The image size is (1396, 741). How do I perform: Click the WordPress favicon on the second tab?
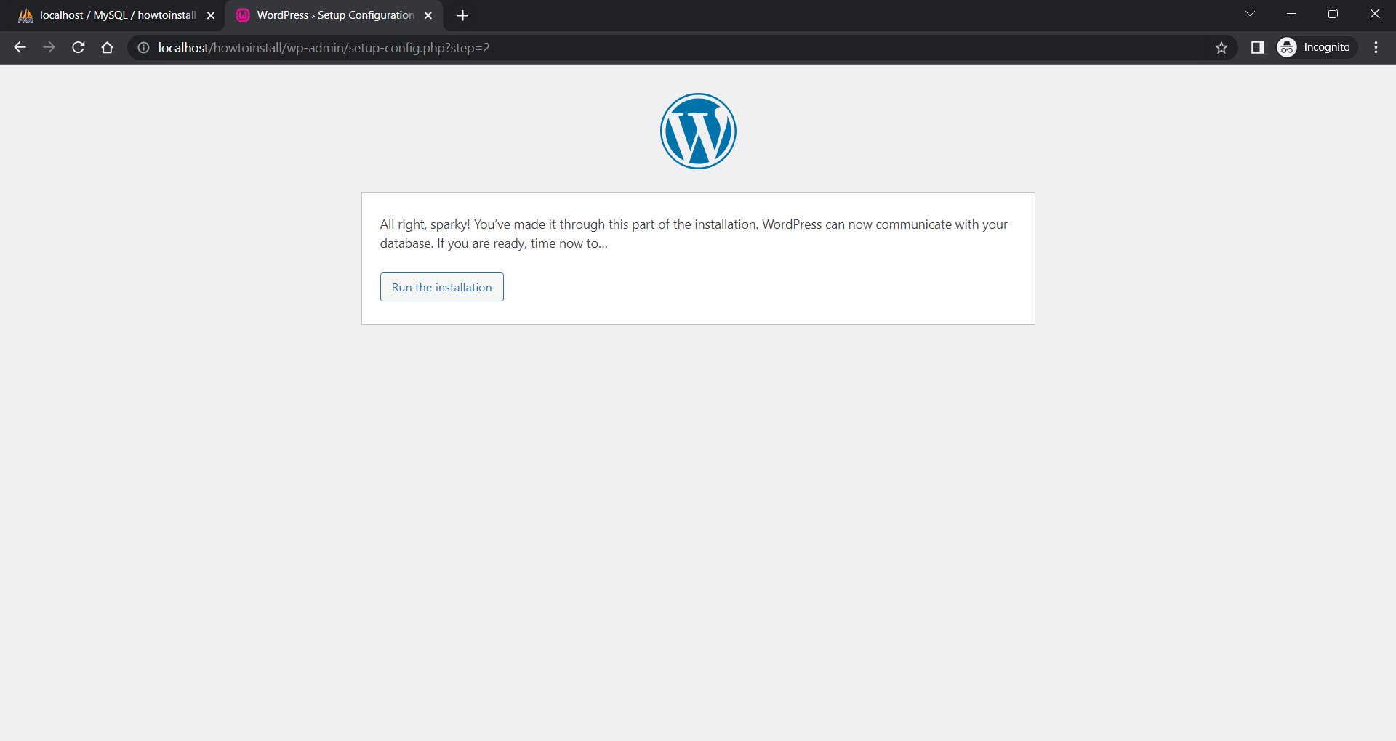242,15
